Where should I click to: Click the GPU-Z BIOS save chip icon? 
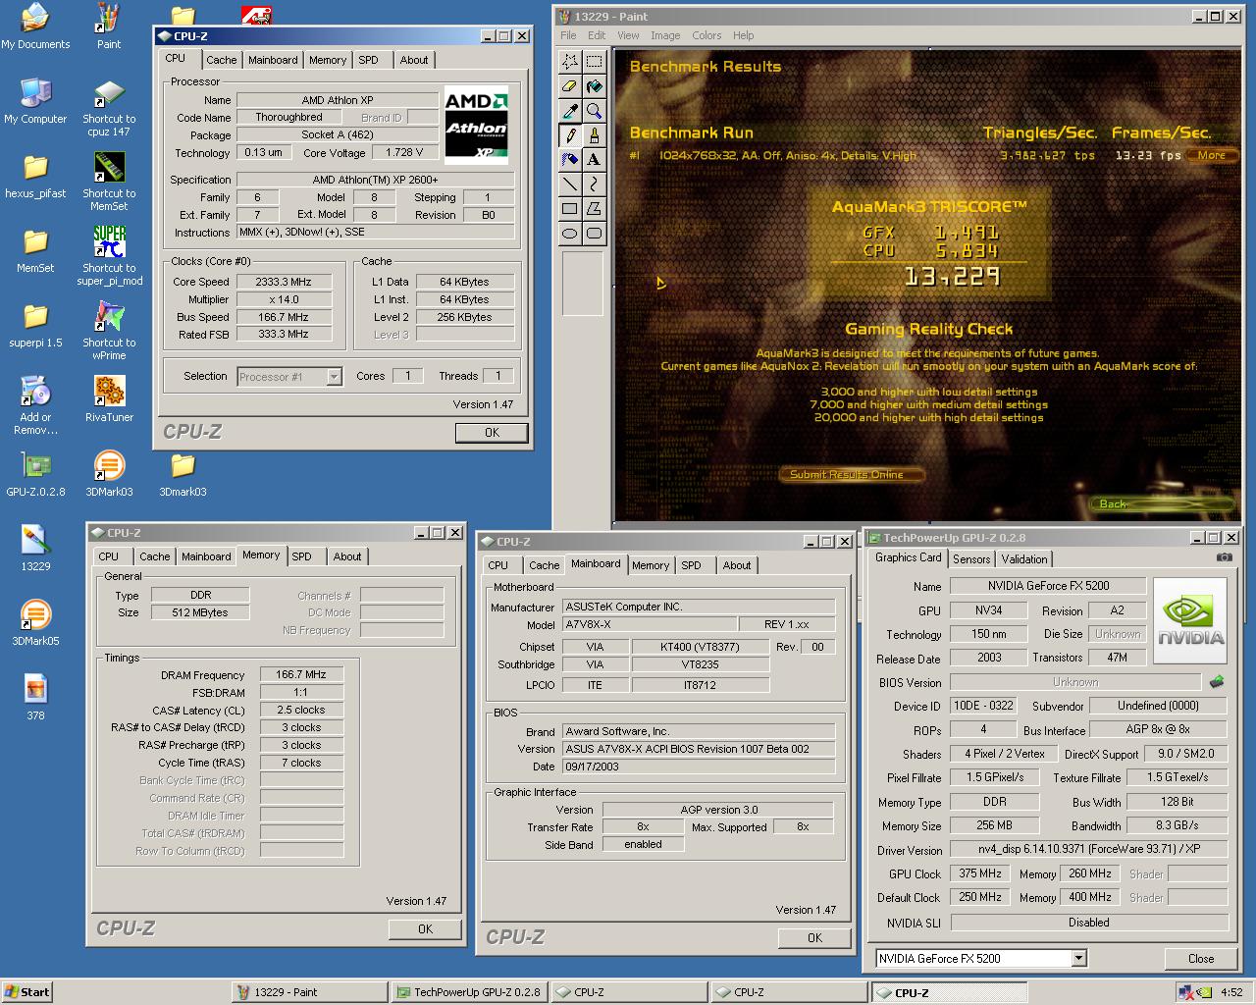coord(1217,681)
